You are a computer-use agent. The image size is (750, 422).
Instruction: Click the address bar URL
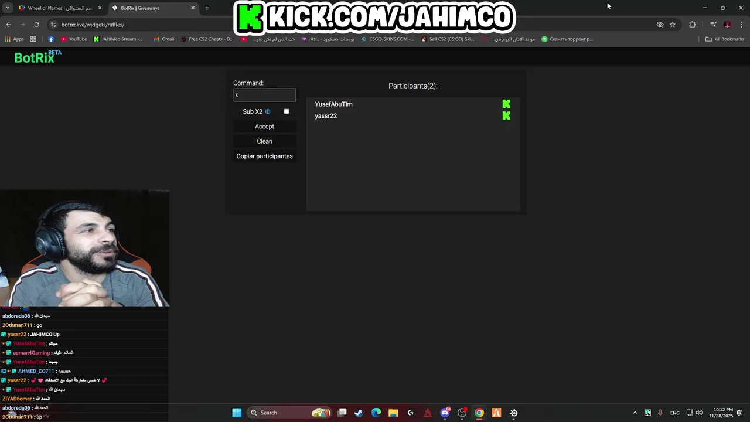click(x=93, y=25)
